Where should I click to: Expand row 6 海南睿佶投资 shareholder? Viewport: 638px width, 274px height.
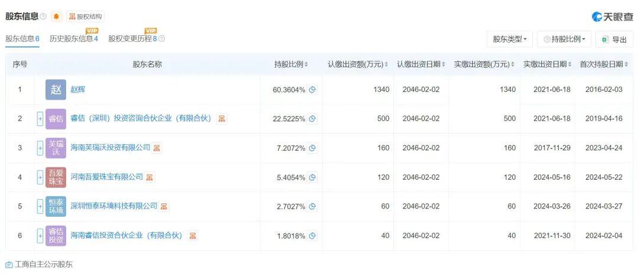pos(40,236)
